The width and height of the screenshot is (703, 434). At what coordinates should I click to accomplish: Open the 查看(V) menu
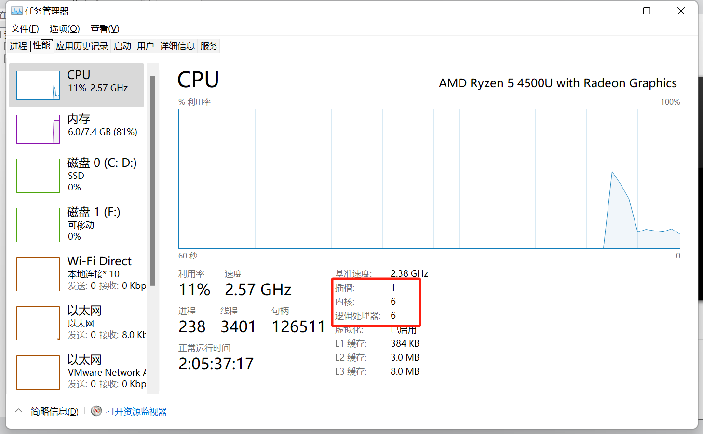105,28
